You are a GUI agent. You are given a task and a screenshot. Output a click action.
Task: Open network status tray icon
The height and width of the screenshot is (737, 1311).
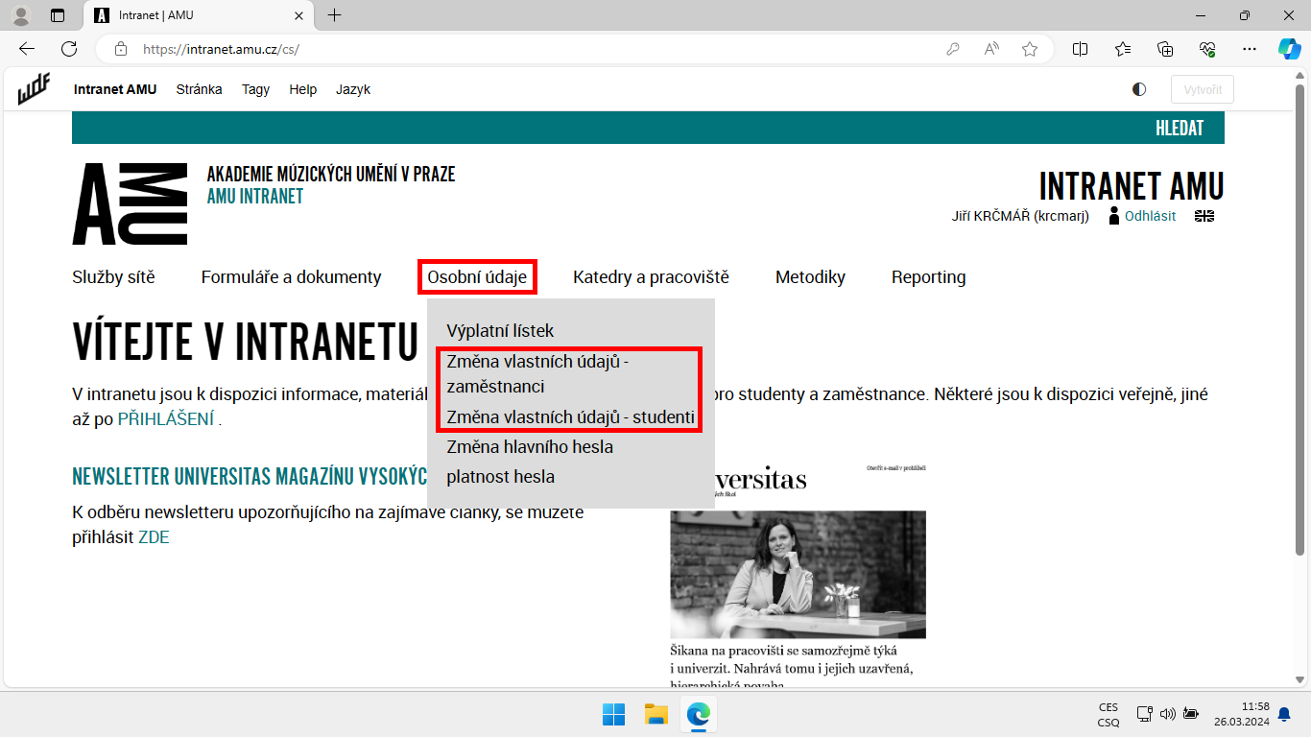click(1144, 714)
